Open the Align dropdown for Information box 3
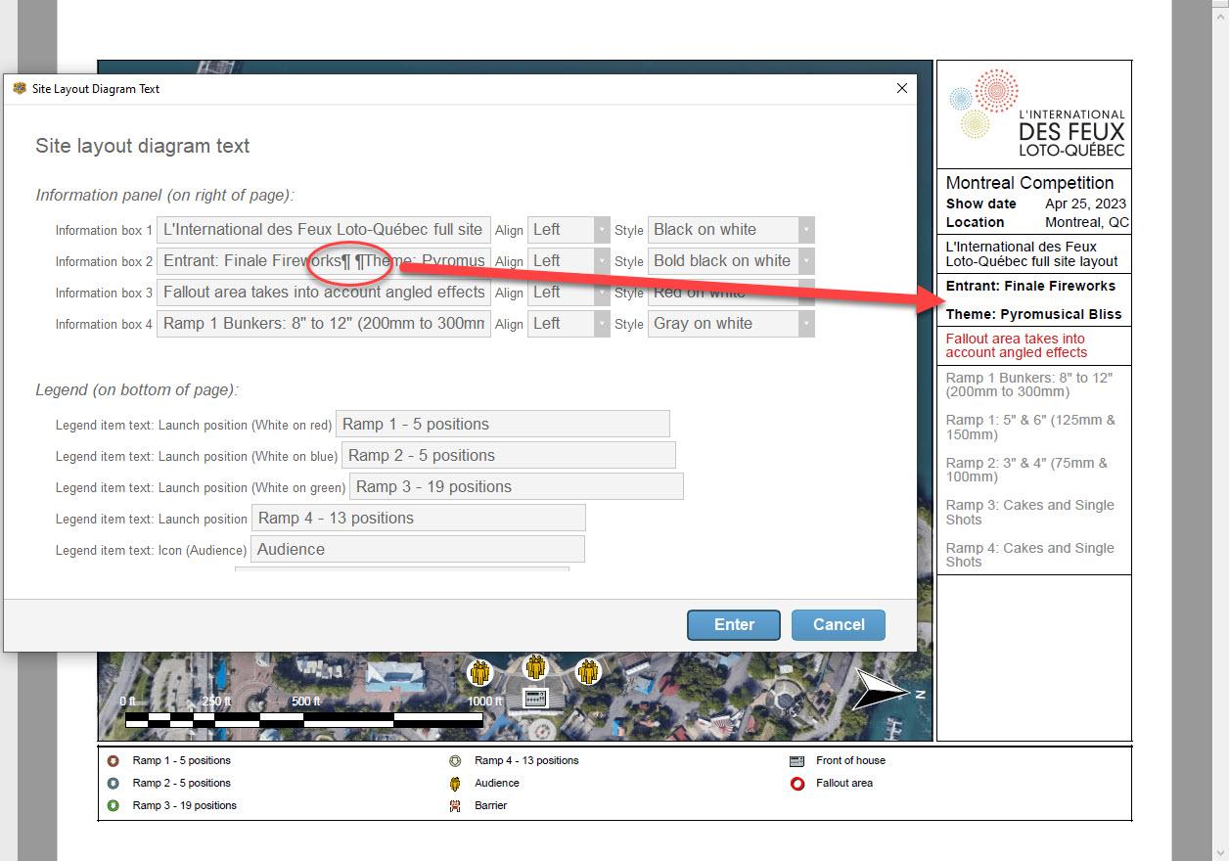1229x861 pixels. (569, 293)
